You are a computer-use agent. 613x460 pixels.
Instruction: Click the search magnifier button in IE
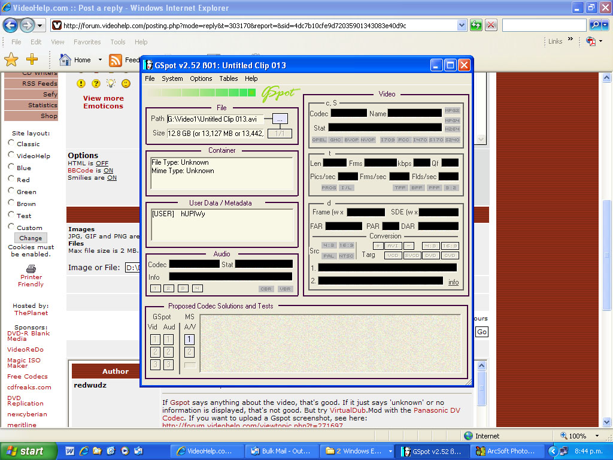(596, 25)
